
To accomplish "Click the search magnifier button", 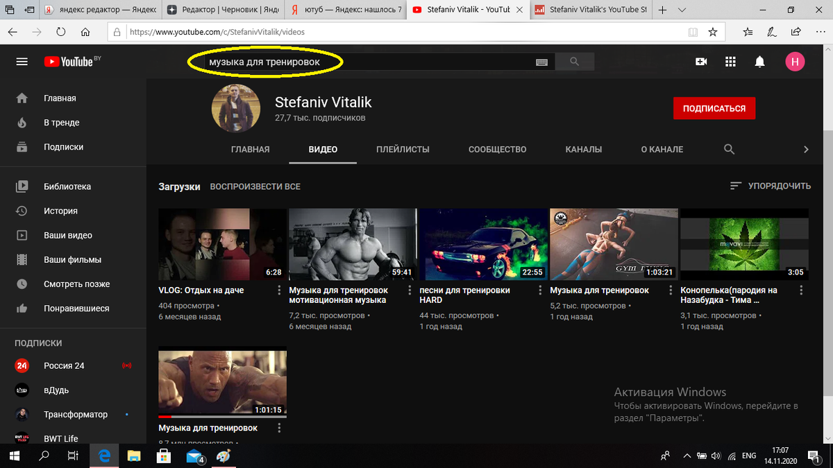I will click(574, 62).
